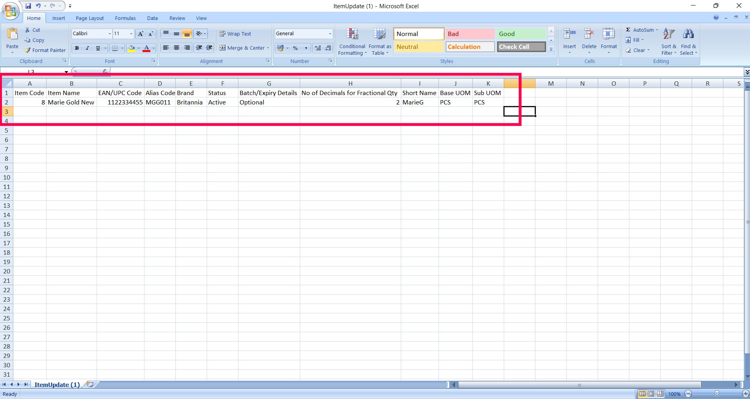The image size is (750, 399).
Task: Apply comma style number format
Action: coord(306,48)
